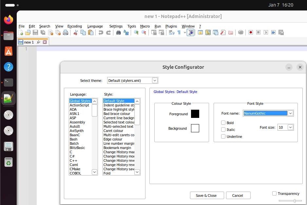Open the Plugins menu
The height and width of the screenshot is (205, 307).
[x=171, y=26]
